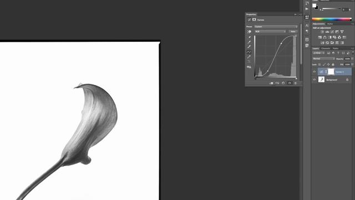Add a Color Balance adjustment layer

click(324, 37)
